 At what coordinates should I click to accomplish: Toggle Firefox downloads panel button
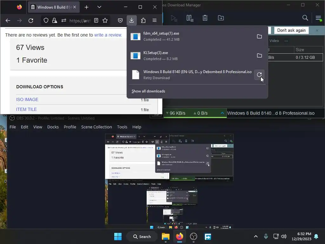point(132,20)
